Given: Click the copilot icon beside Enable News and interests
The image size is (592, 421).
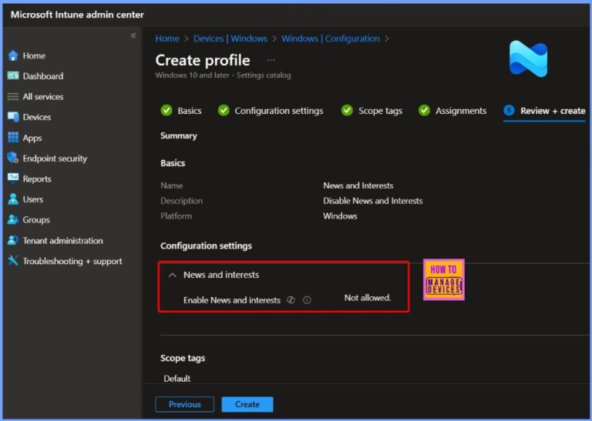Looking at the screenshot, I should tap(291, 300).
